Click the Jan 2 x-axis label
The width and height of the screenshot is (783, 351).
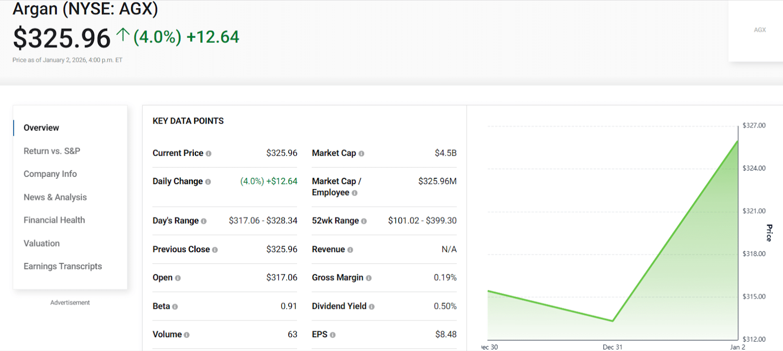[x=737, y=347]
